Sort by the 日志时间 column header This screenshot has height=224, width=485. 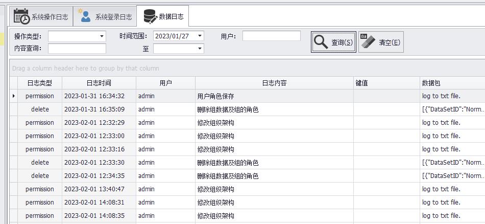(99, 83)
